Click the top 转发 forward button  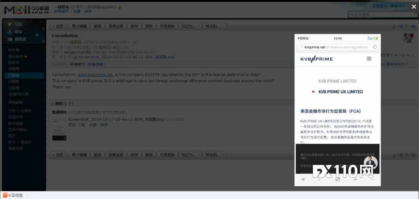point(134,26)
